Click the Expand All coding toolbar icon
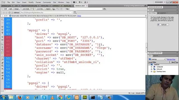The image size is (179, 100). [3, 33]
